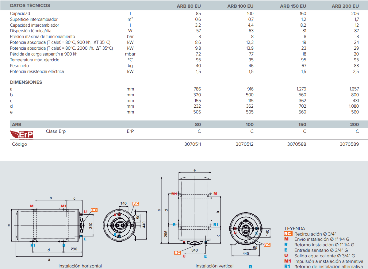Click the Potencia resistencia eléctrica label
Image resolution: width=368 pixels, height=269 pixels.
37,71
